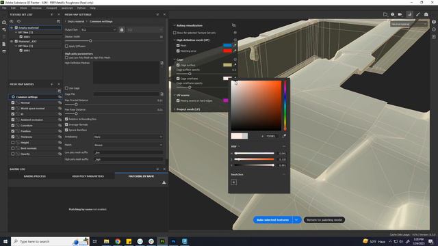Click the Low poly mesh suffix field
The width and height of the screenshot is (438, 246).
click(128, 153)
